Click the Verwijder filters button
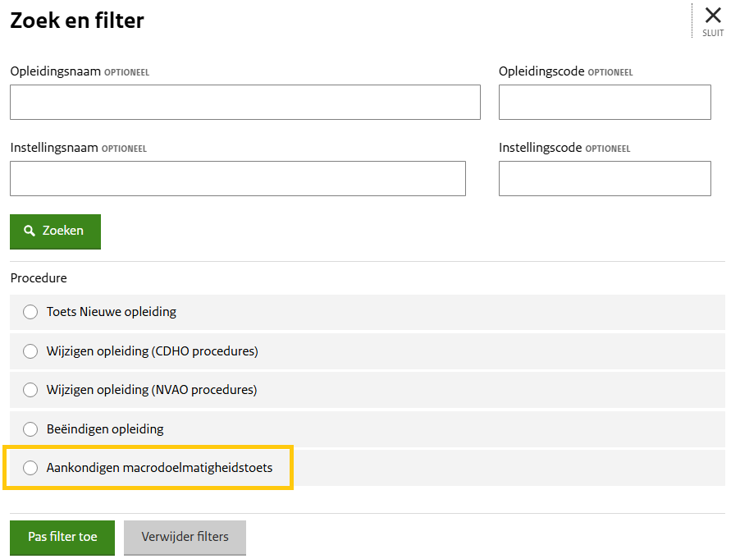Screen dimensions: 740x559 coord(185,538)
